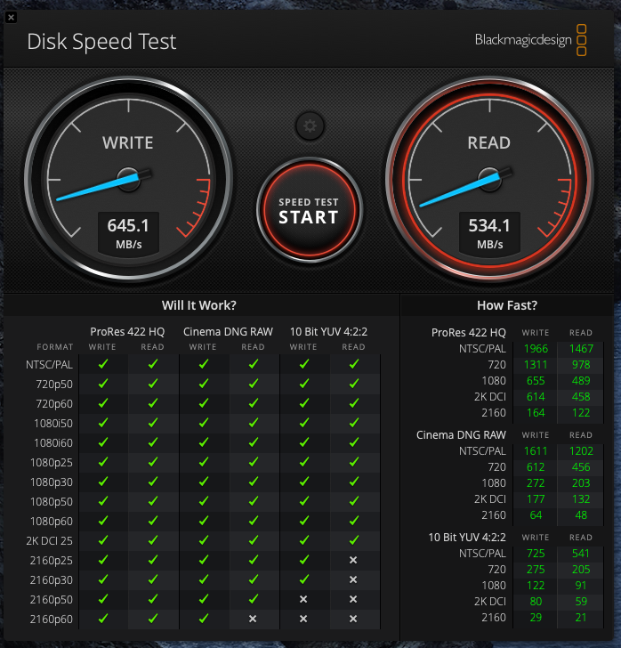Click 2160p60 Cinema DNG read X mark
The height and width of the screenshot is (648, 621).
(253, 619)
